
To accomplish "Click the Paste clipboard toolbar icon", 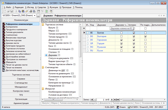I will click(23, 11).
